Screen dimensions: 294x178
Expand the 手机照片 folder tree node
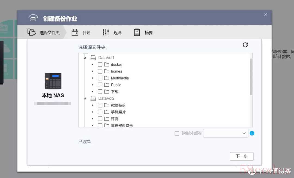93,112
